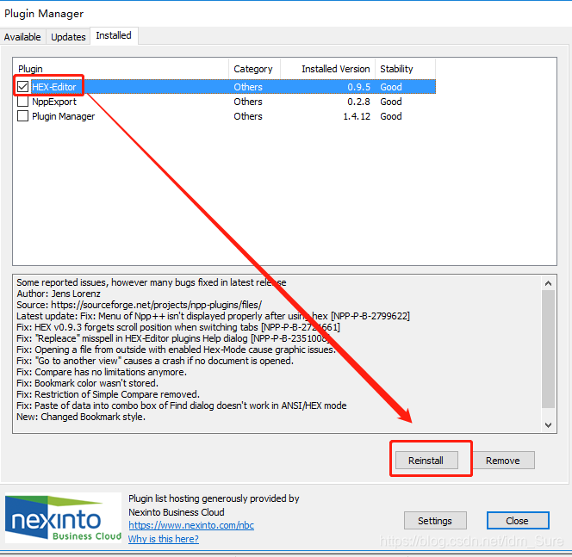Click the 'Why is this here?' link
This screenshot has width=572, height=557.
coord(164,539)
